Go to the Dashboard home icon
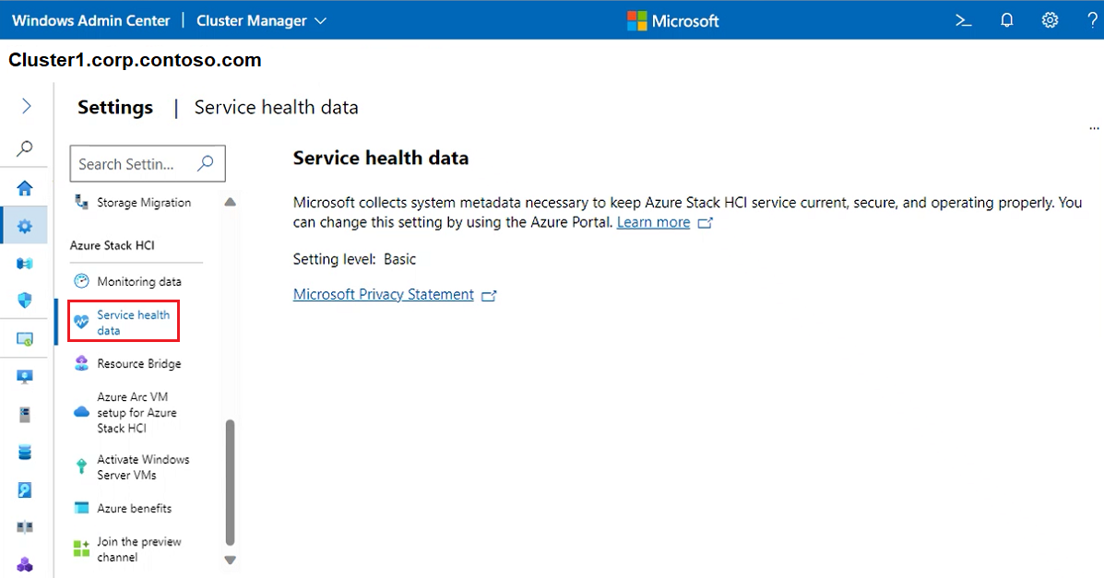1104x578 pixels. point(25,188)
